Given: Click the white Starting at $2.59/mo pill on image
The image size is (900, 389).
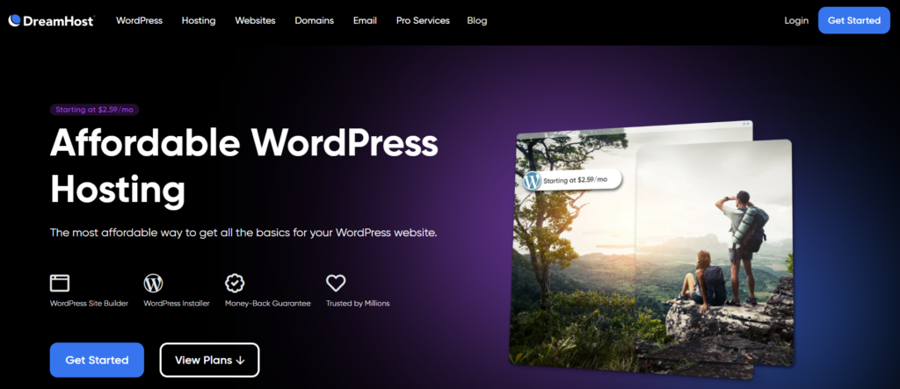Looking at the screenshot, I should (x=572, y=180).
